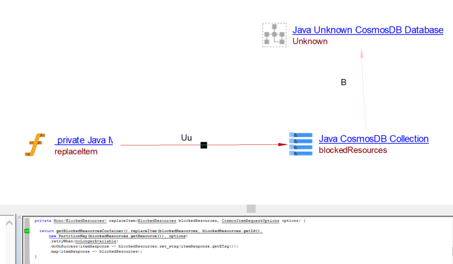Image resolution: width=453 pixels, height=264 pixels.
Task: Select the 'blockedResources' collection name
Action: (x=353, y=150)
